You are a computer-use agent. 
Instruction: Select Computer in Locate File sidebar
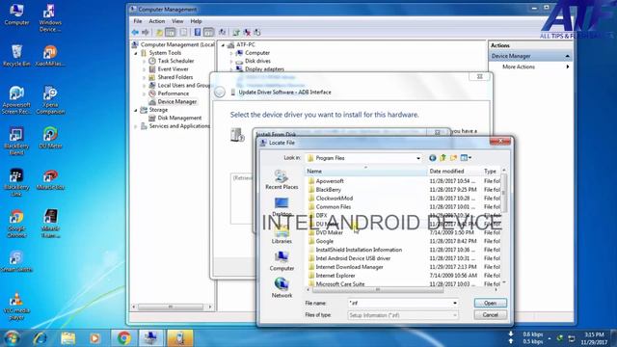(282, 261)
